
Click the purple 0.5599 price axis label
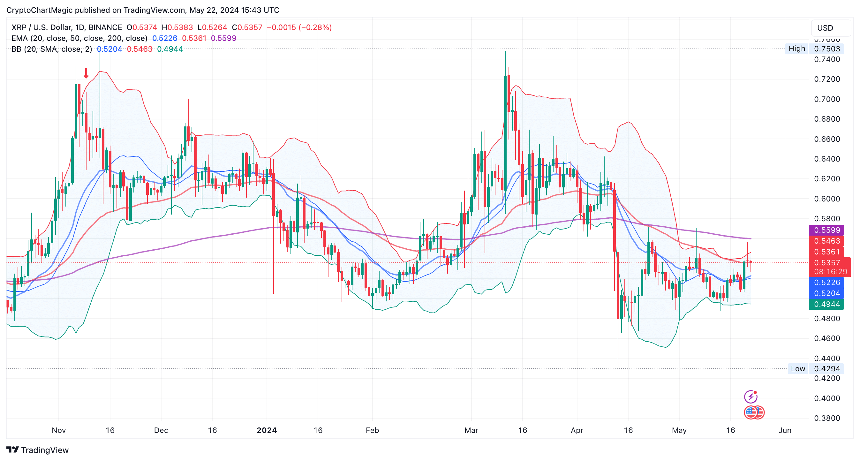point(826,230)
